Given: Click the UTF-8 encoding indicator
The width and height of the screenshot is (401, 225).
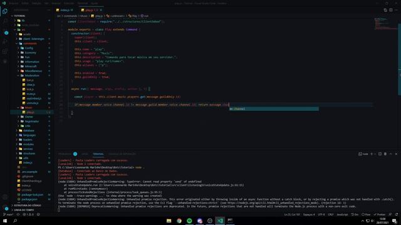Looking at the screenshot, I should click(x=321, y=214).
